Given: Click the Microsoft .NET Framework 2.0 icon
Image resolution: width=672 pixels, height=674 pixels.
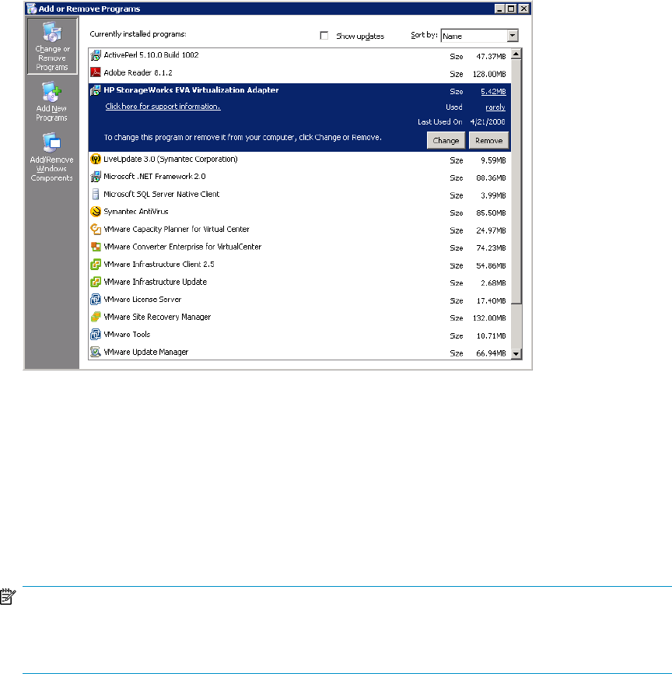Looking at the screenshot, I should pos(96,177).
